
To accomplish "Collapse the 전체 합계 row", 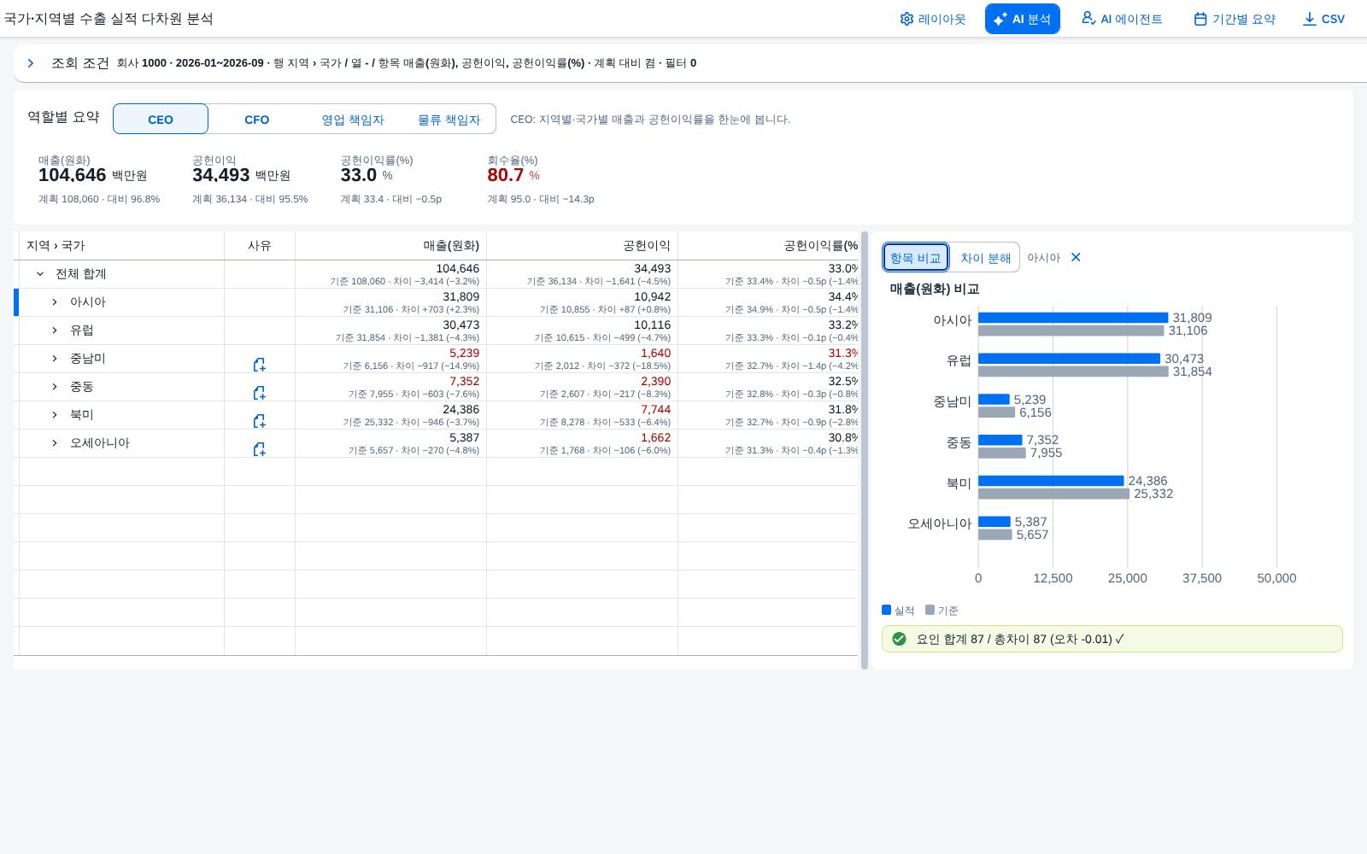I will coord(40,274).
